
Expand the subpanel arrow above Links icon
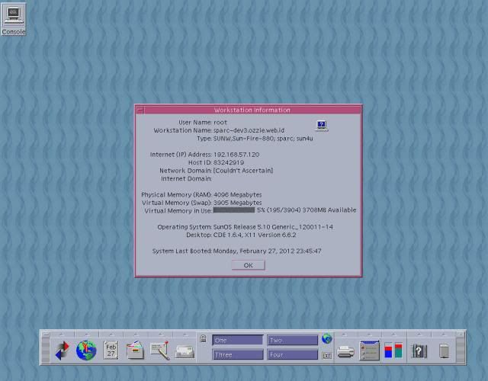(x=62, y=335)
